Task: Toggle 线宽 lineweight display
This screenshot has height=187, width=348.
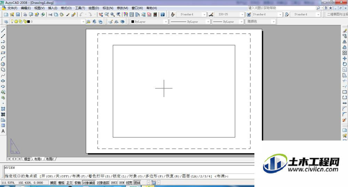Action: [129, 182]
